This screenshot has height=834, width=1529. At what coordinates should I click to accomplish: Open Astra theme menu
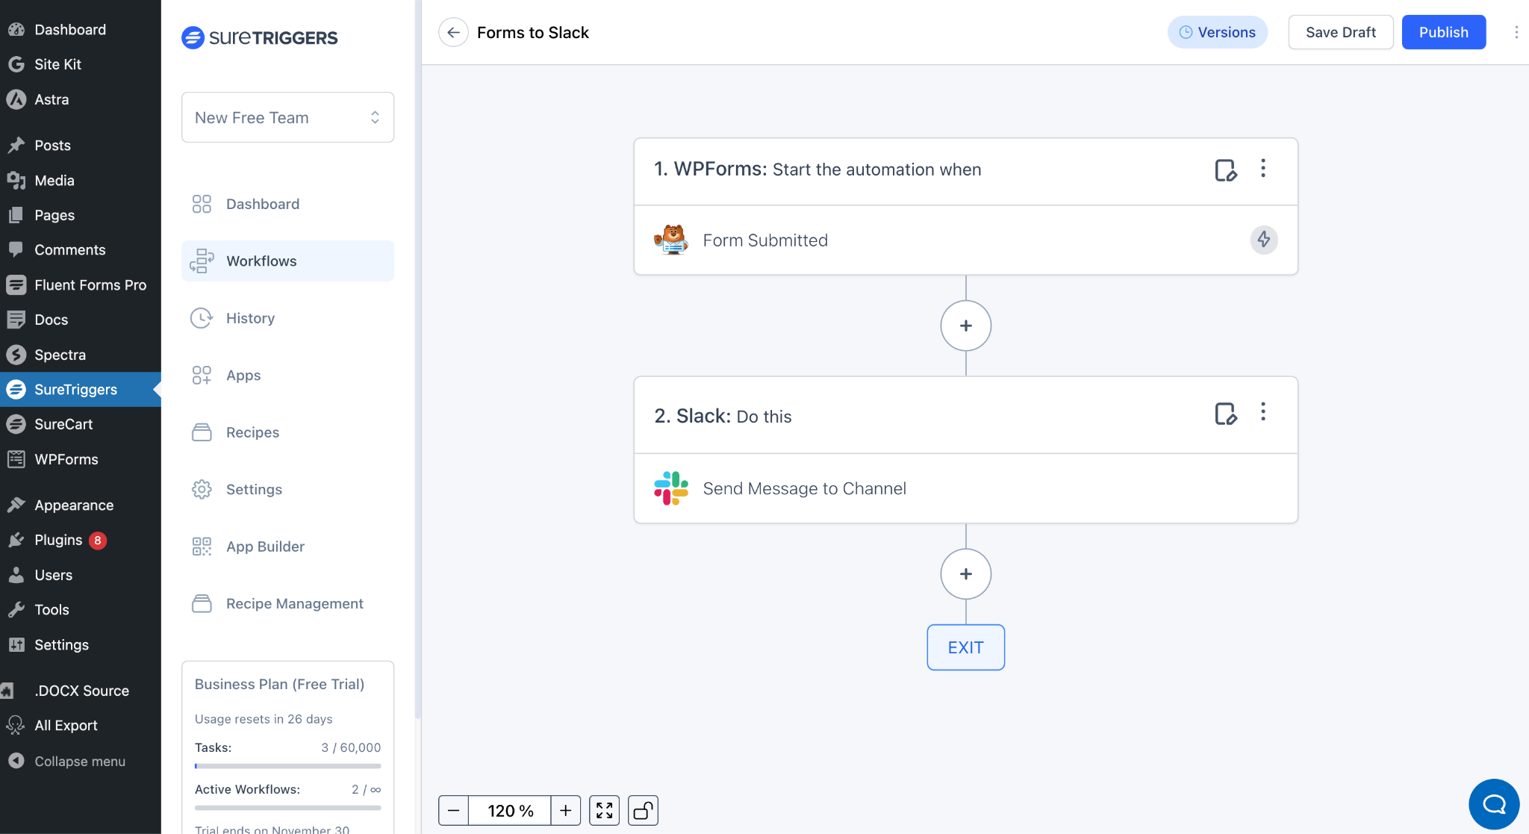click(x=81, y=99)
